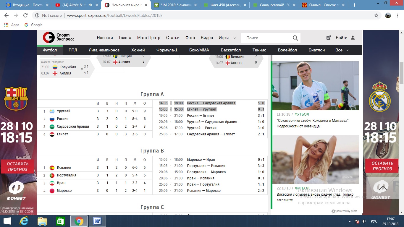Click the site info Not secure icon
404x227 pixels.
[37, 15]
